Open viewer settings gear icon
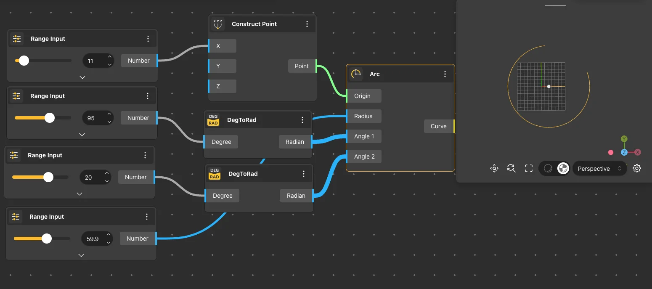Screen dimensions: 652x289 (637, 169)
